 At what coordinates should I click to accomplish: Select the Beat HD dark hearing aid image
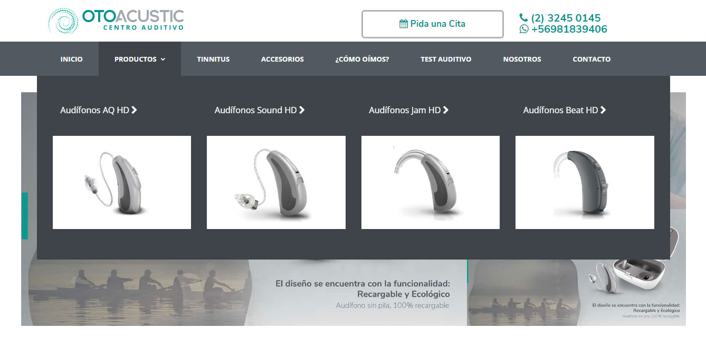click(x=585, y=182)
